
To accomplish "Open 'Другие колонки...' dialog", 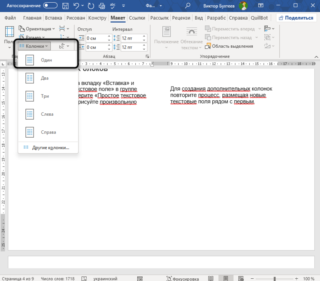I will point(50,148).
